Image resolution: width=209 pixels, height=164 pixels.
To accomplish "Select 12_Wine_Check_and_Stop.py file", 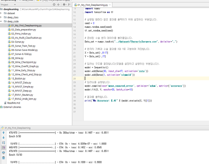I will [x=25, y=75].
